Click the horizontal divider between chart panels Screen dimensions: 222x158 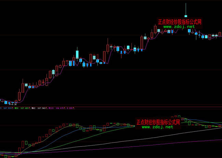click(111, 106)
